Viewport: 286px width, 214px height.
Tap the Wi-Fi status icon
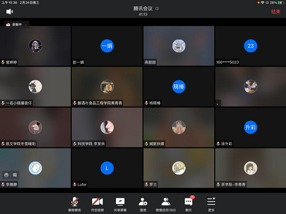pyautogui.click(x=263, y=3)
